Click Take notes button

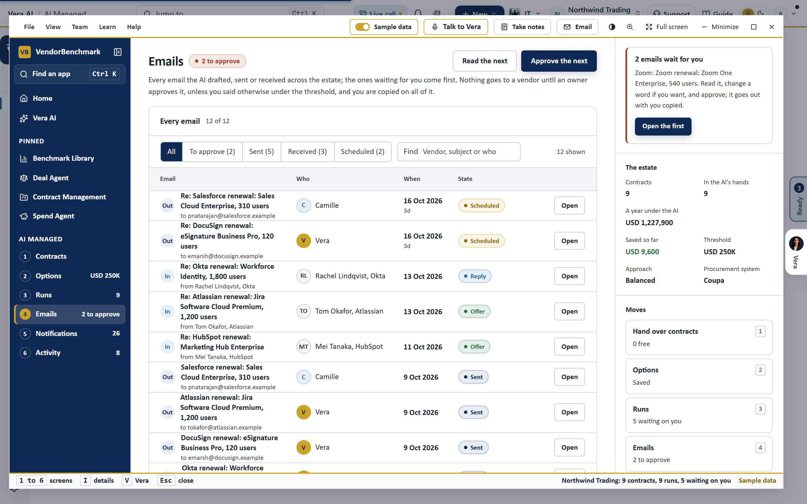(522, 27)
